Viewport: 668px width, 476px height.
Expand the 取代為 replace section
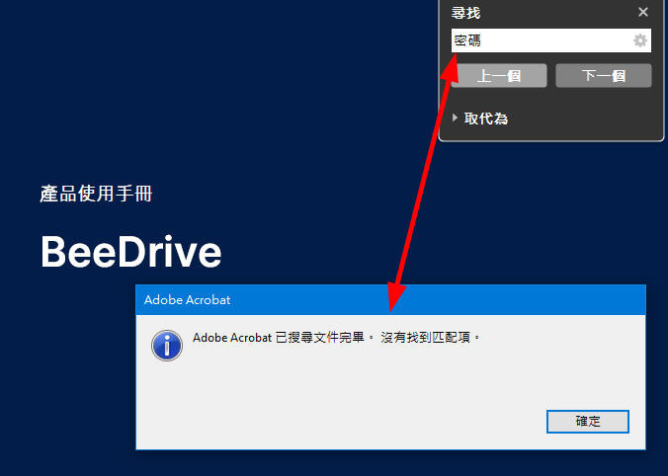pos(455,118)
